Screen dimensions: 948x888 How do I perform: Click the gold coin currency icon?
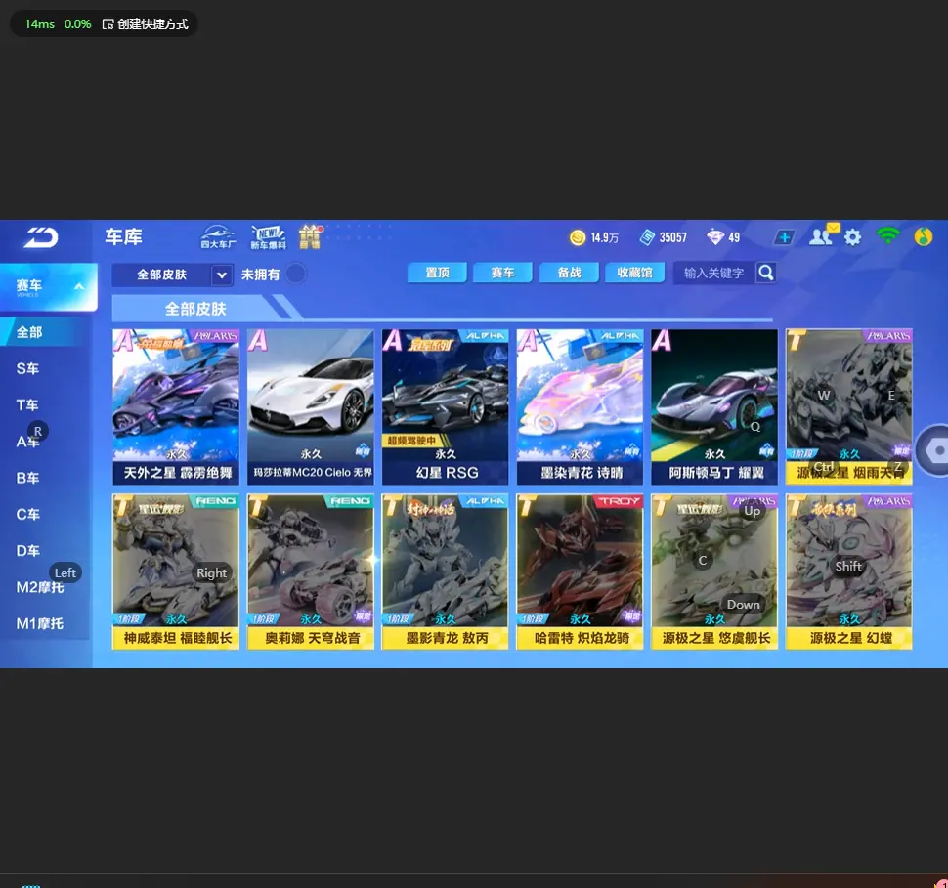(x=578, y=237)
